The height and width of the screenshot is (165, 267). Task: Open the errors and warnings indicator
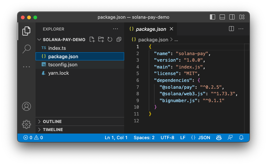click(x=33, y=138)
